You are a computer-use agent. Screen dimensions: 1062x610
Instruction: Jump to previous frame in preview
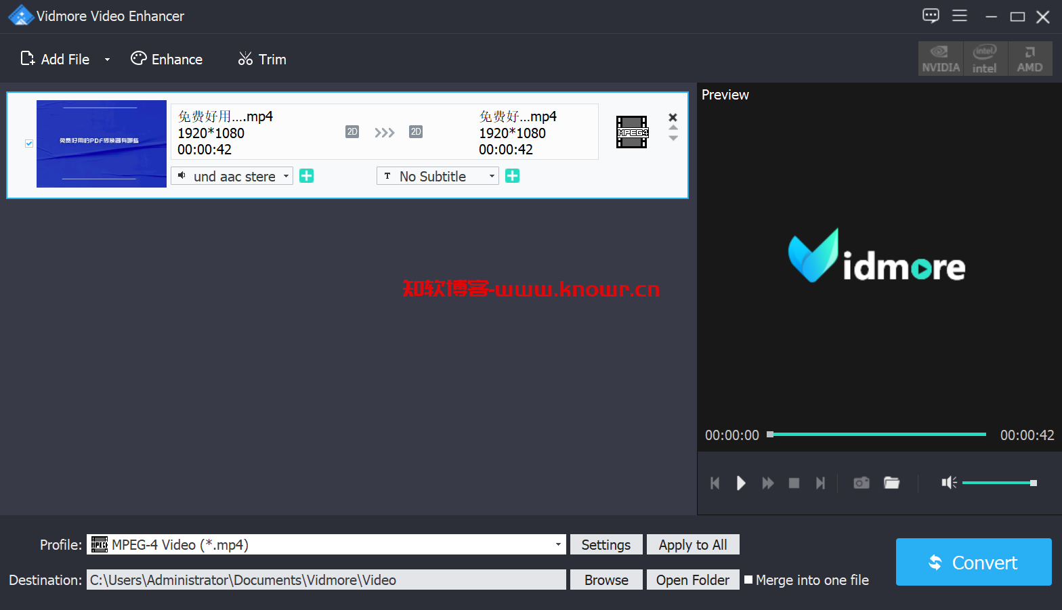(715, 483)
